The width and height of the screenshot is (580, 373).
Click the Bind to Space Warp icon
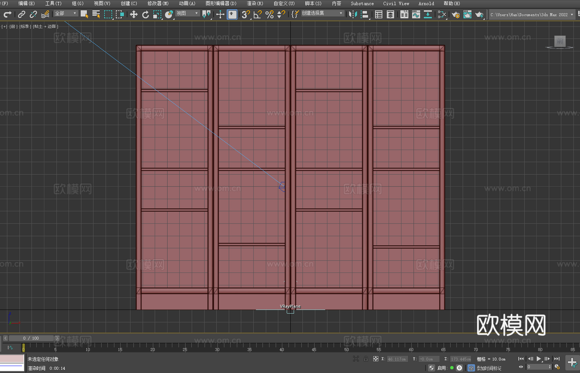coord(45,14)
